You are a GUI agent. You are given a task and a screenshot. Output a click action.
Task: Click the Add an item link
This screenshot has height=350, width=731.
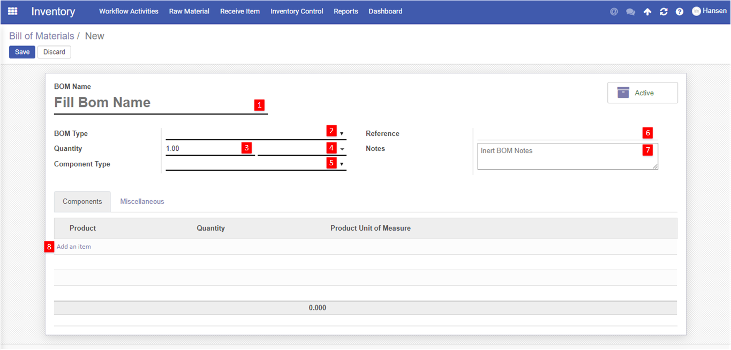74,247
